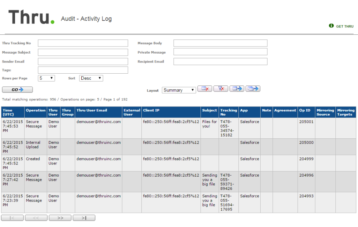Screen dimensions: 358x227
Task: Click the GO button
Action: (17, 90)
